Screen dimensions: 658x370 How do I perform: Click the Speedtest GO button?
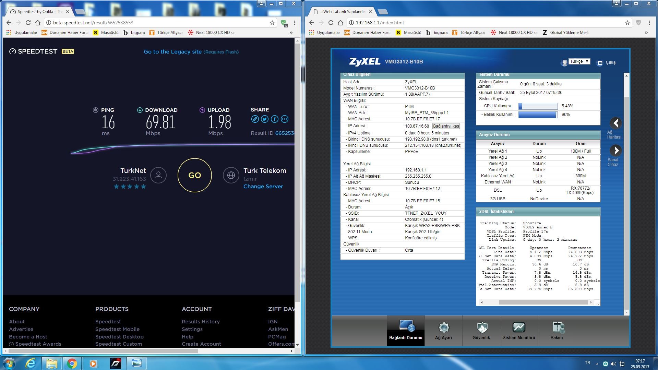(194, 175)
